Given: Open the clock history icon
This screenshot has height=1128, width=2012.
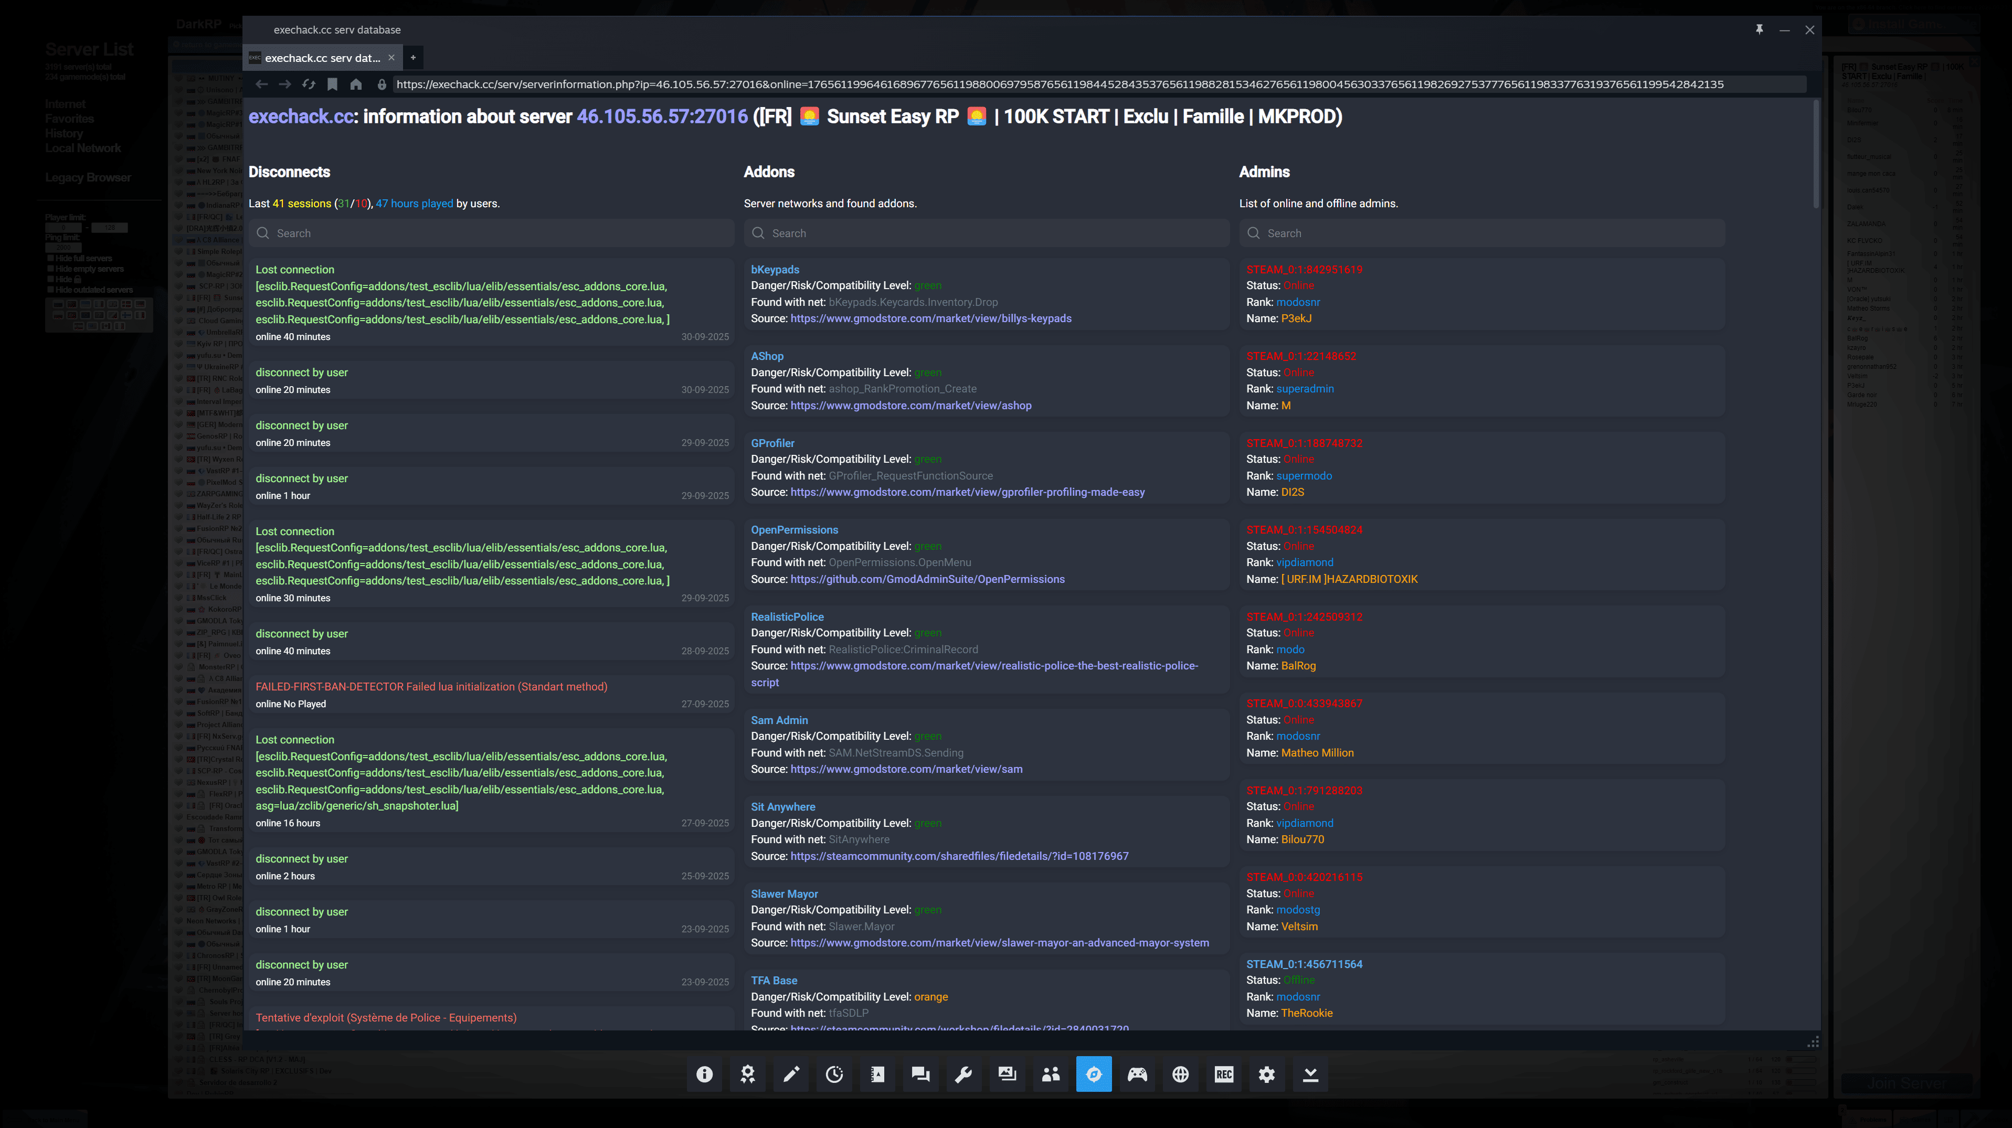Looking at the screenshot, I should (834, 1074).
